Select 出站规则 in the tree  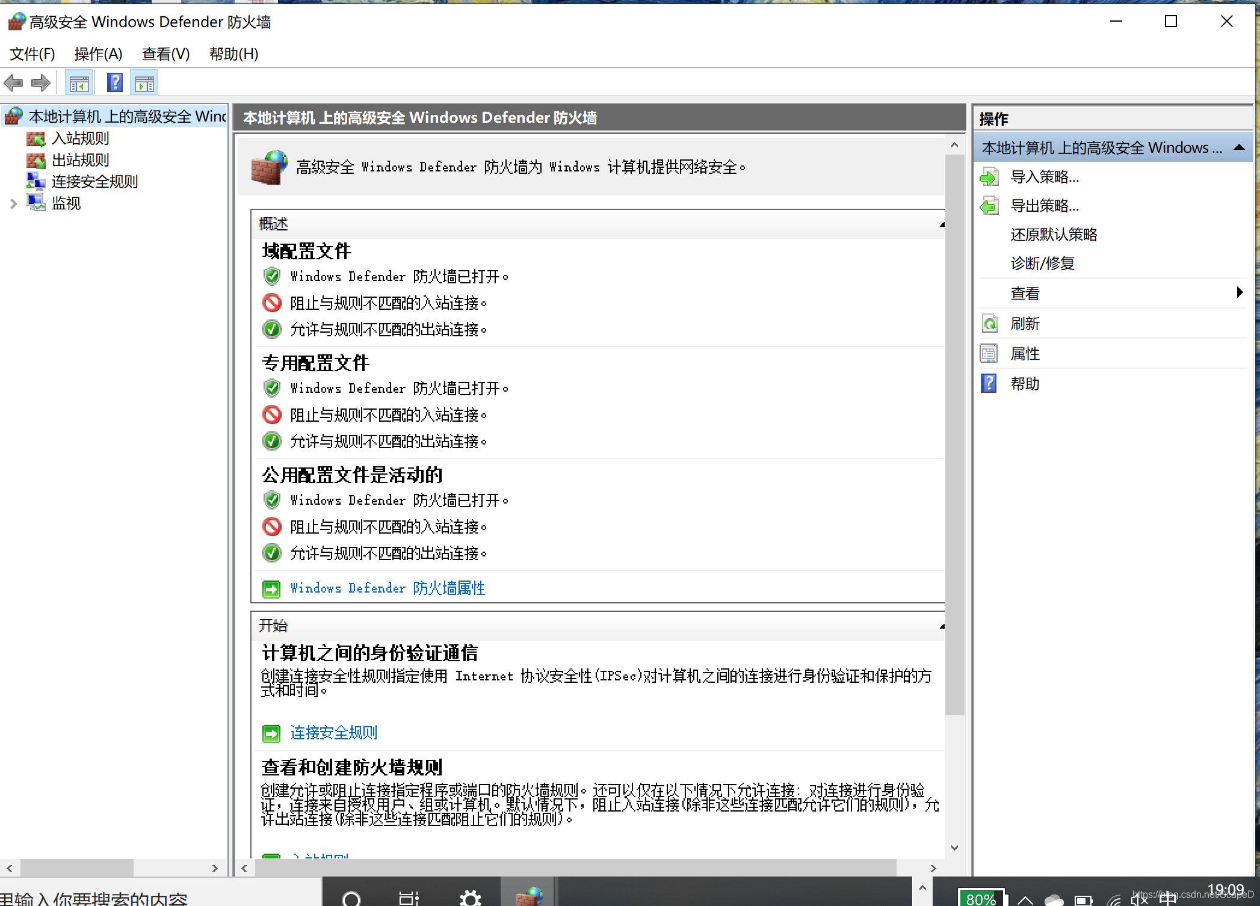(80, 160)
